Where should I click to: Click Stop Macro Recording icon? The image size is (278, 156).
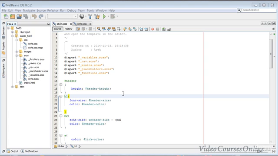point(158,29)
